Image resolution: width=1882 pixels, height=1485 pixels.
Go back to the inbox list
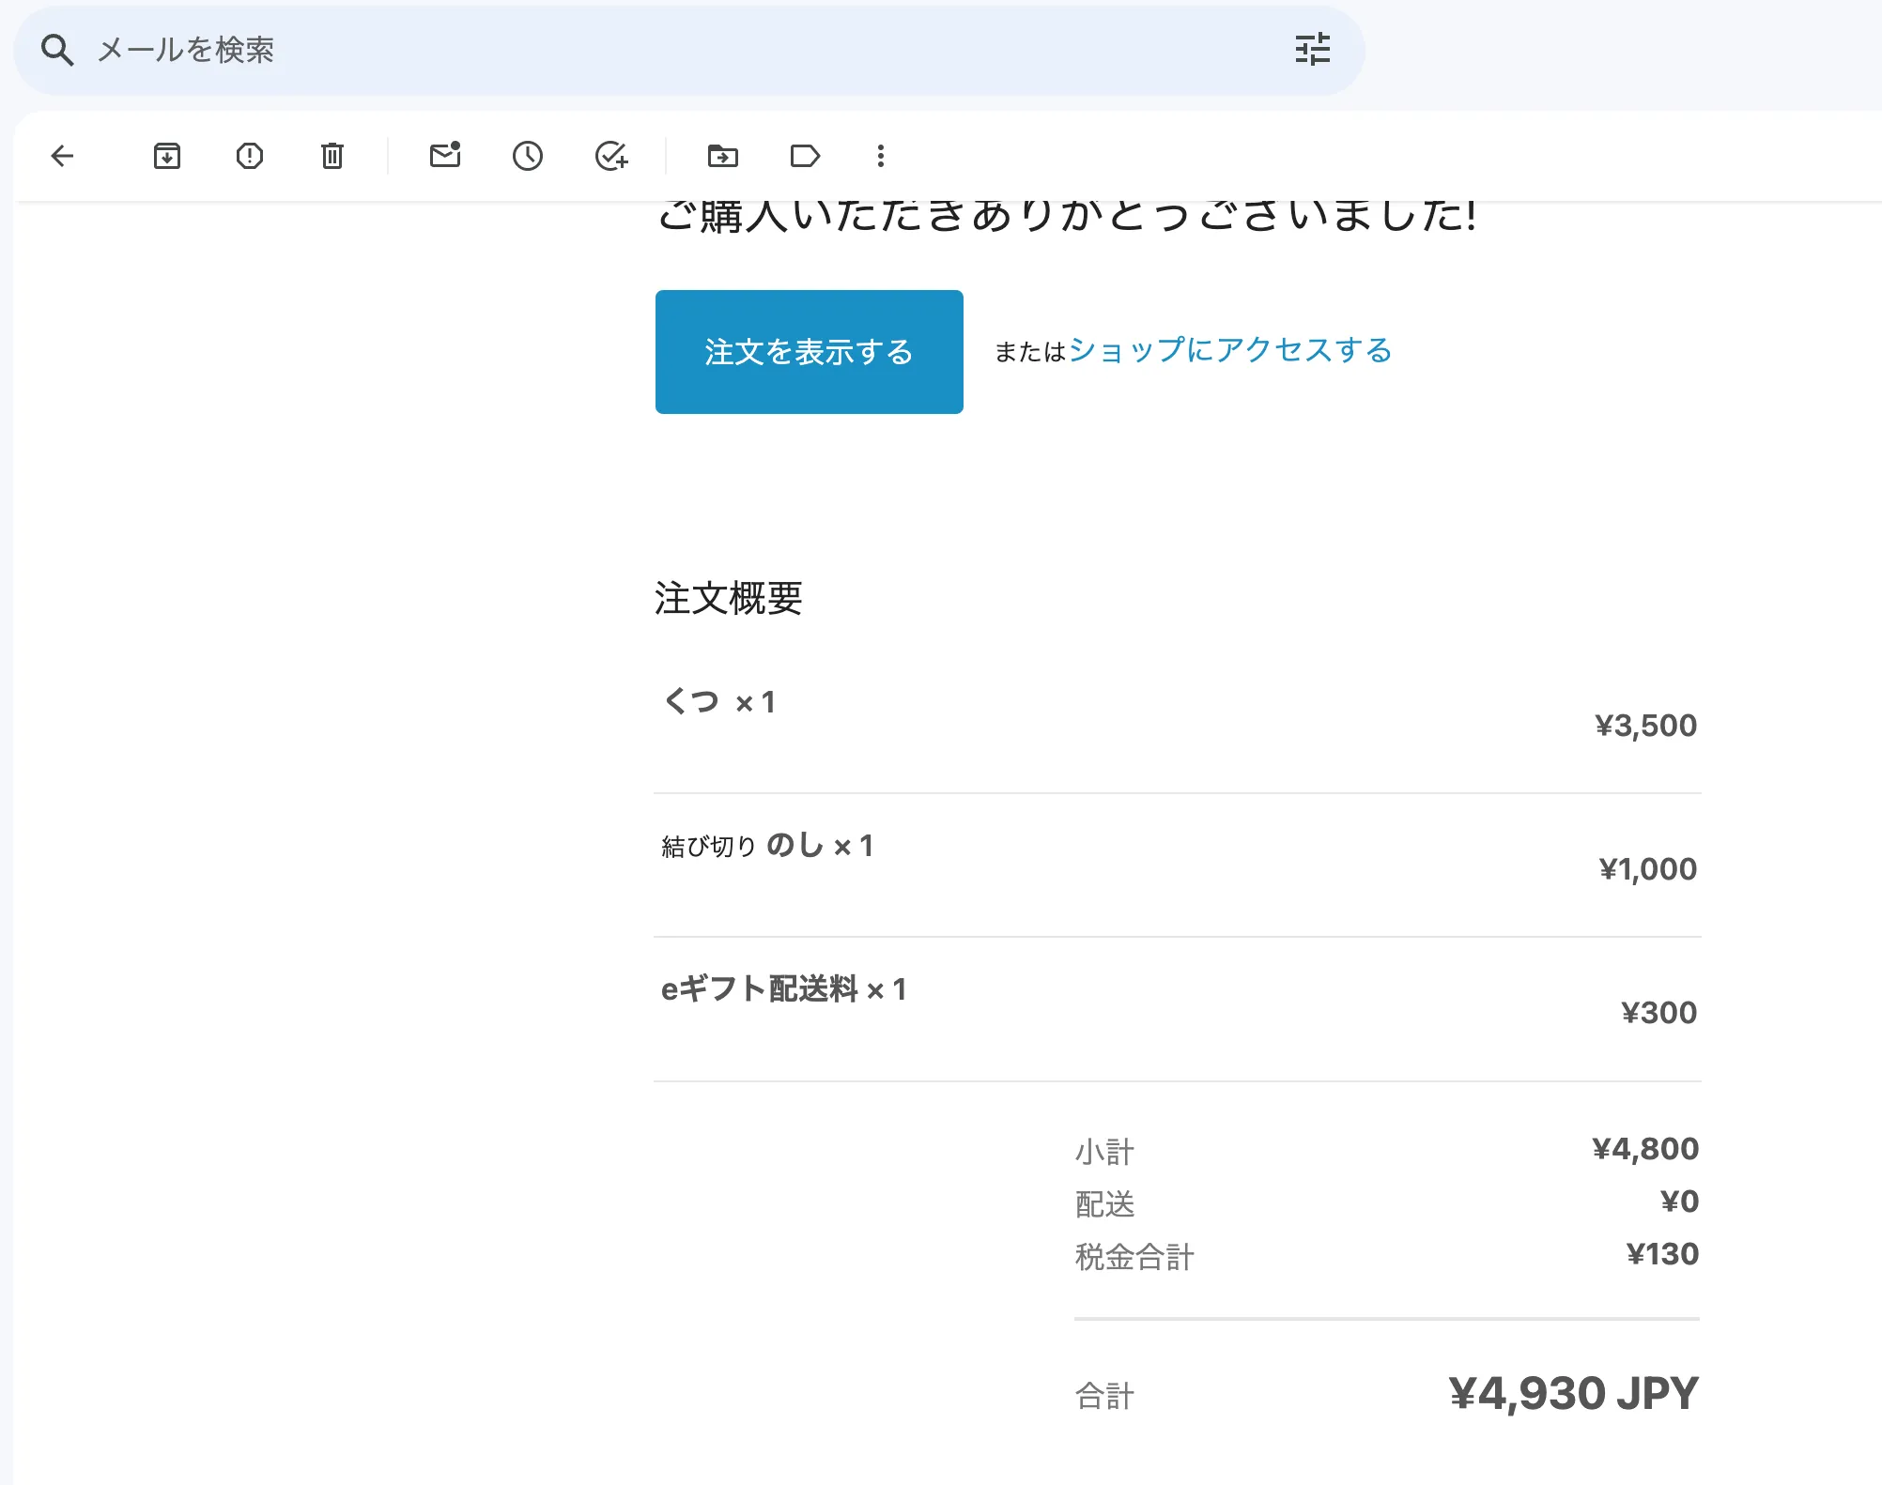pyautogui.click(x=62, y=156)
